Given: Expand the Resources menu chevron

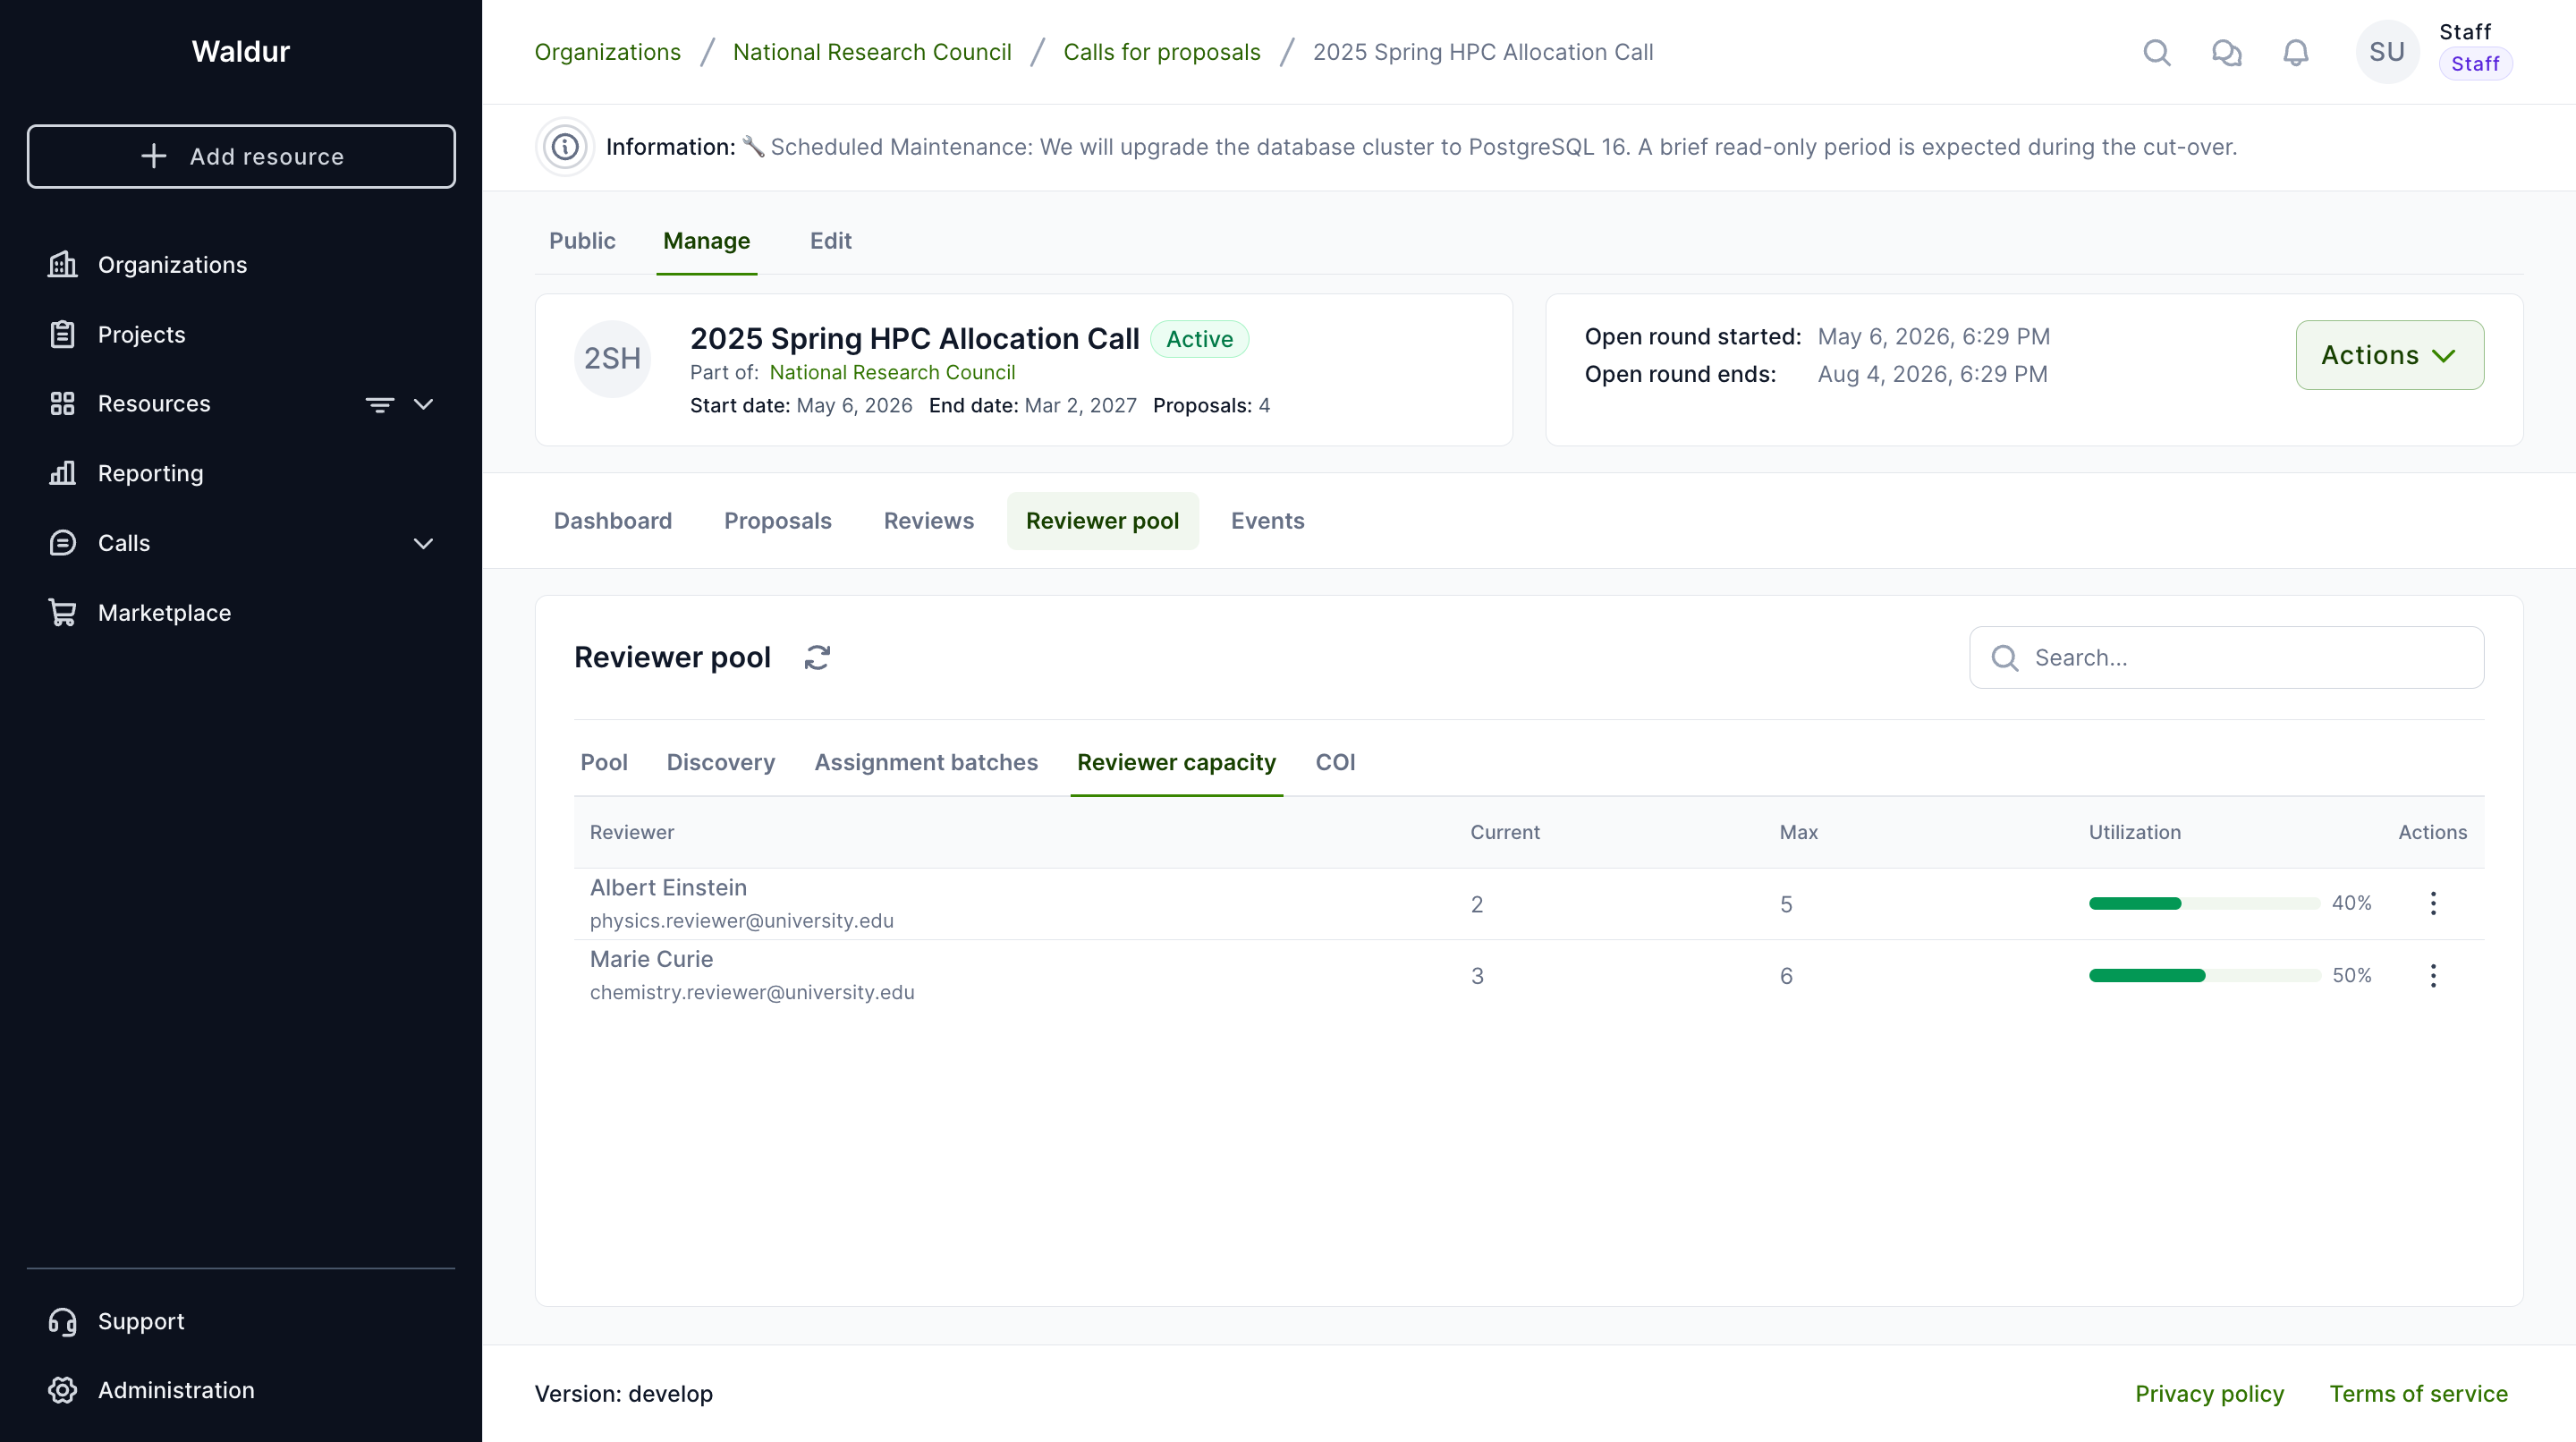Looking at the screenshot, I should pyautogui.click(x=423, y=404).
